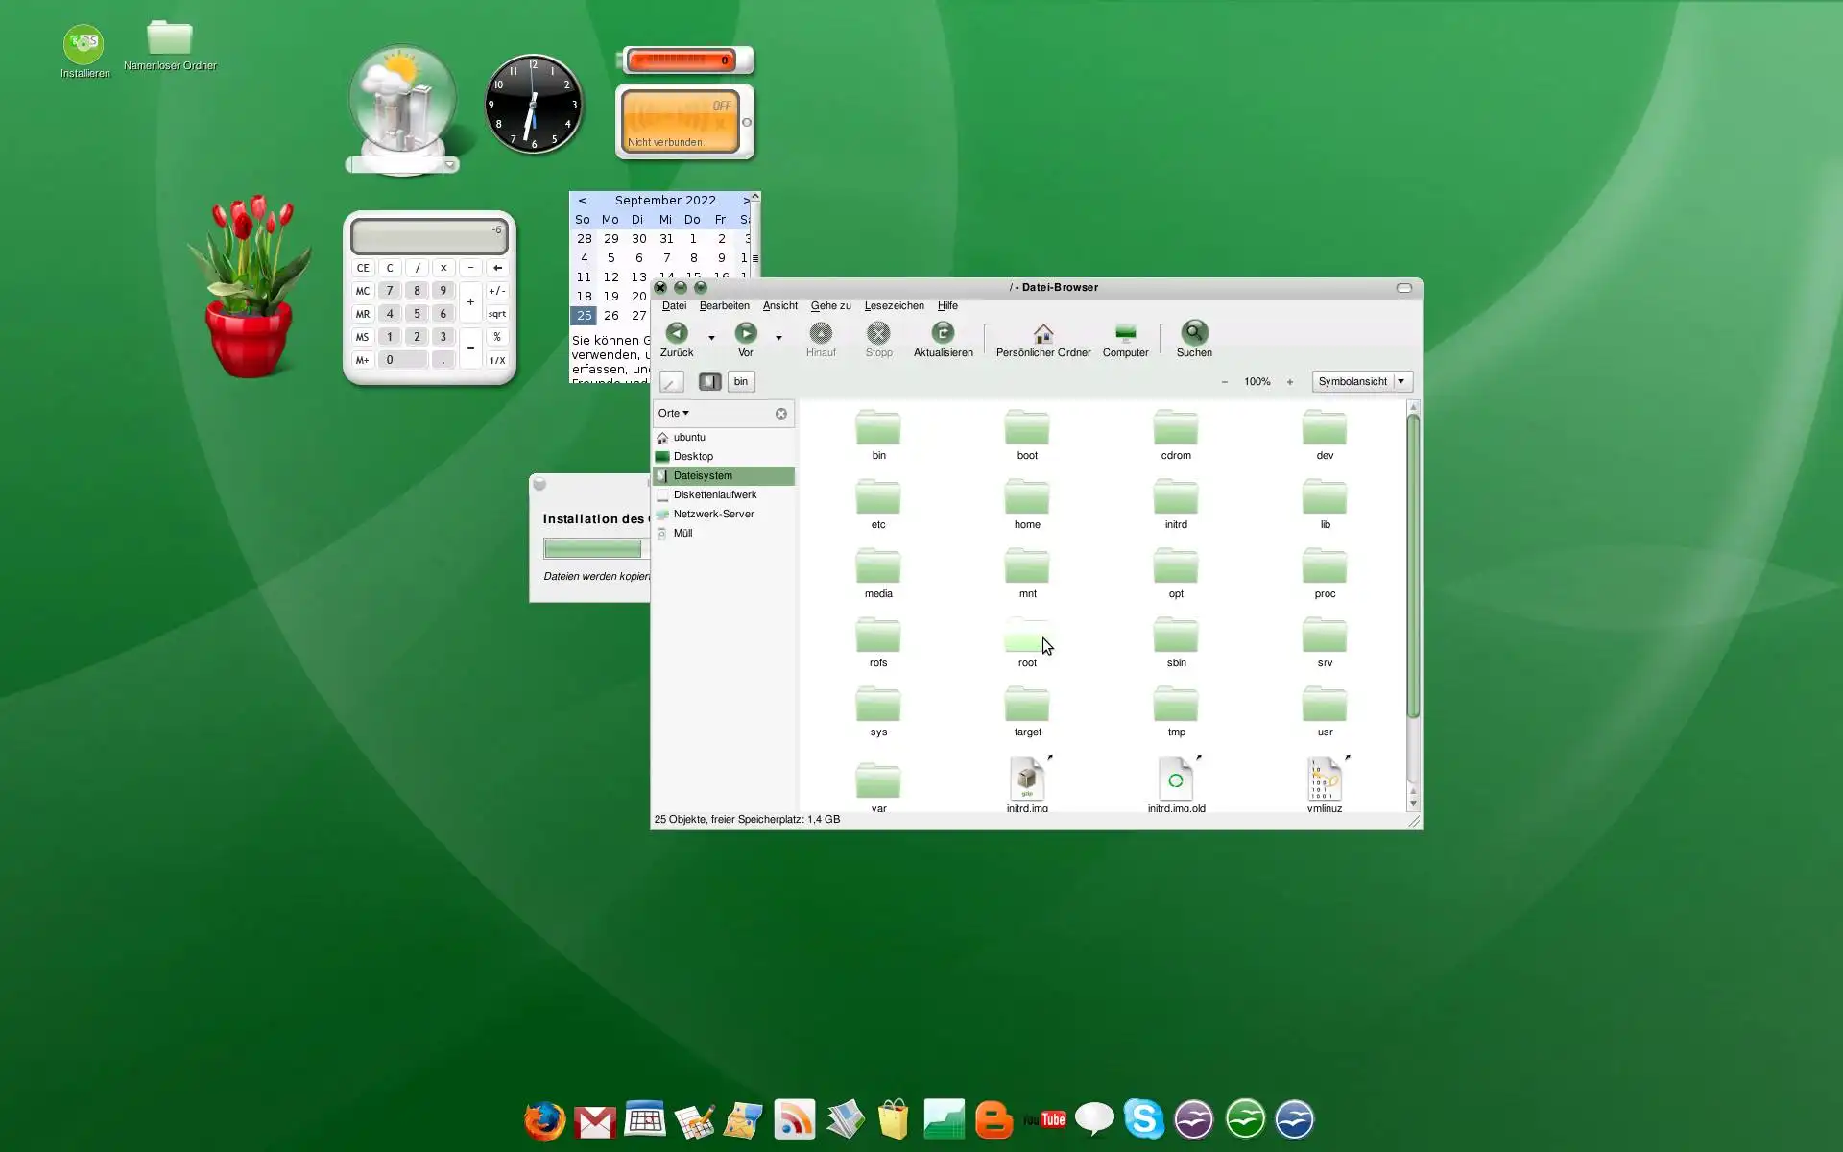Image resolution: width=1843 pixels, height=1152 pixels.
Task: Open the Lesezeichen menu
Action: (894, 306)
